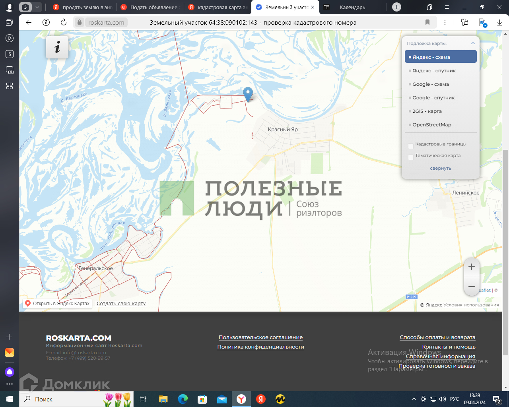509x407 pixels.
Task: Reload the current page
Action: tap(64, 22)
